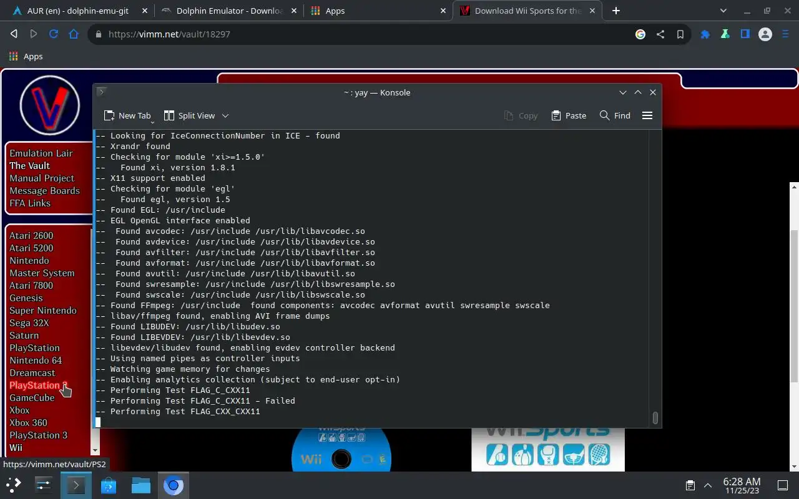This screenshot has width=799, height=499.
Task: Open The Vault link
Action: pos(29,165)
